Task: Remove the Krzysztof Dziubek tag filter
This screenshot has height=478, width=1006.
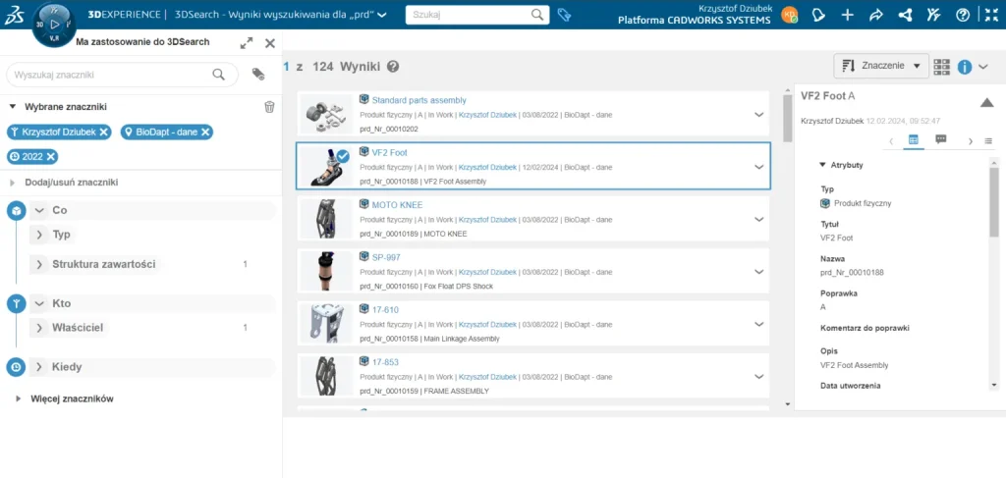Action: tap(103, 132)
